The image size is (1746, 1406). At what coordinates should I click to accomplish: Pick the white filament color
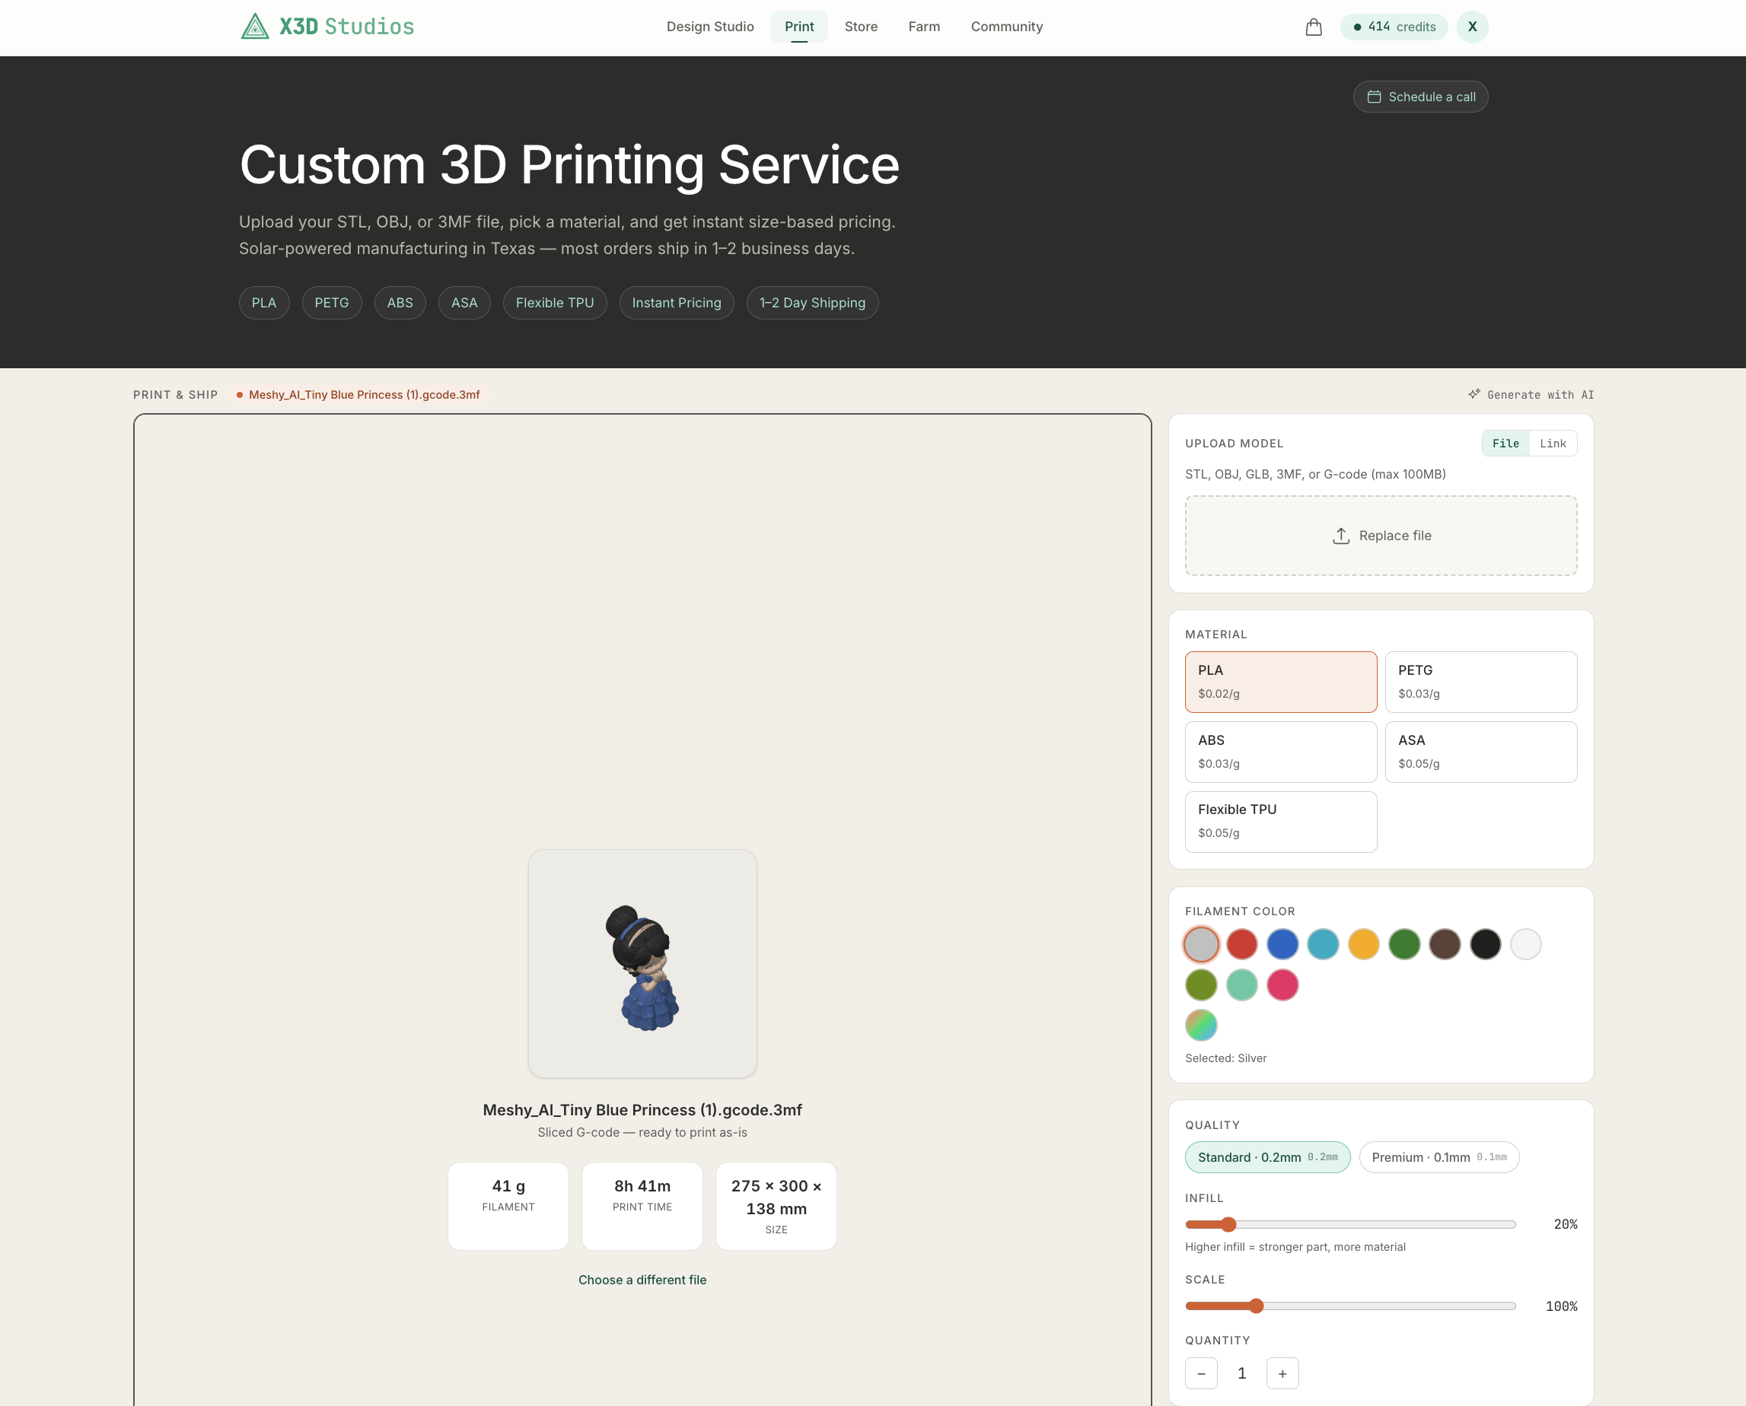tap(1525, 944)
